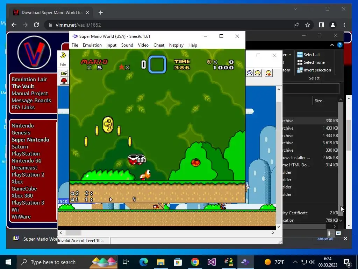Open the Nintendo system link
The image size is (358, 269).
(23, 126)
